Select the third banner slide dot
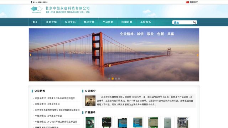This screenshot has width=228, height=128. click(116, 79)
